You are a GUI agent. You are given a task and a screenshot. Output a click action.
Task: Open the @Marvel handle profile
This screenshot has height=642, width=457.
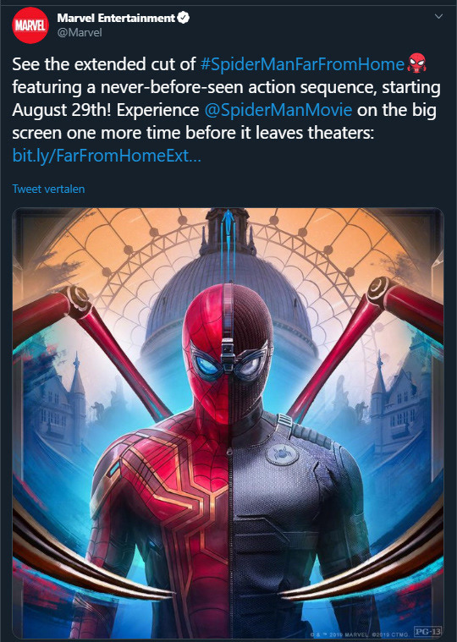80,33
